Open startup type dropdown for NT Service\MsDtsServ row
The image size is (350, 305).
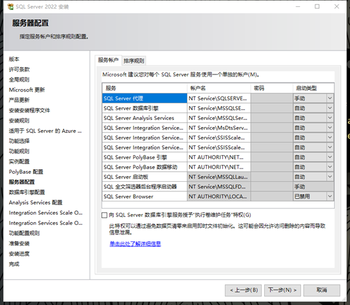(x=330, y=128)
